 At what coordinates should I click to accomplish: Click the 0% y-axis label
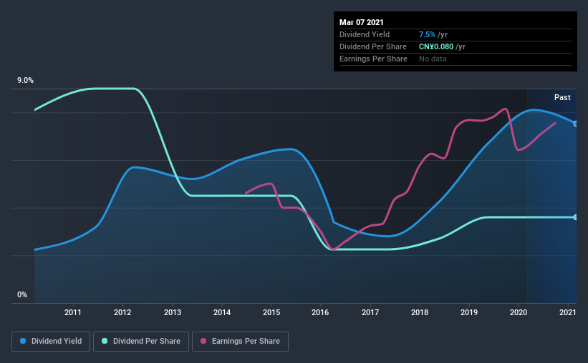point(22,295)
